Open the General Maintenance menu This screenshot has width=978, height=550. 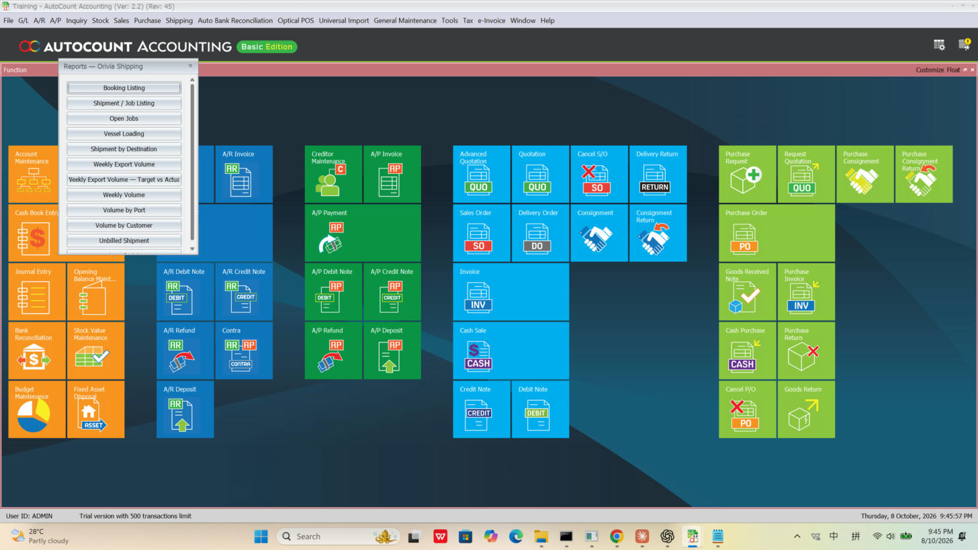tap(405, 21)
